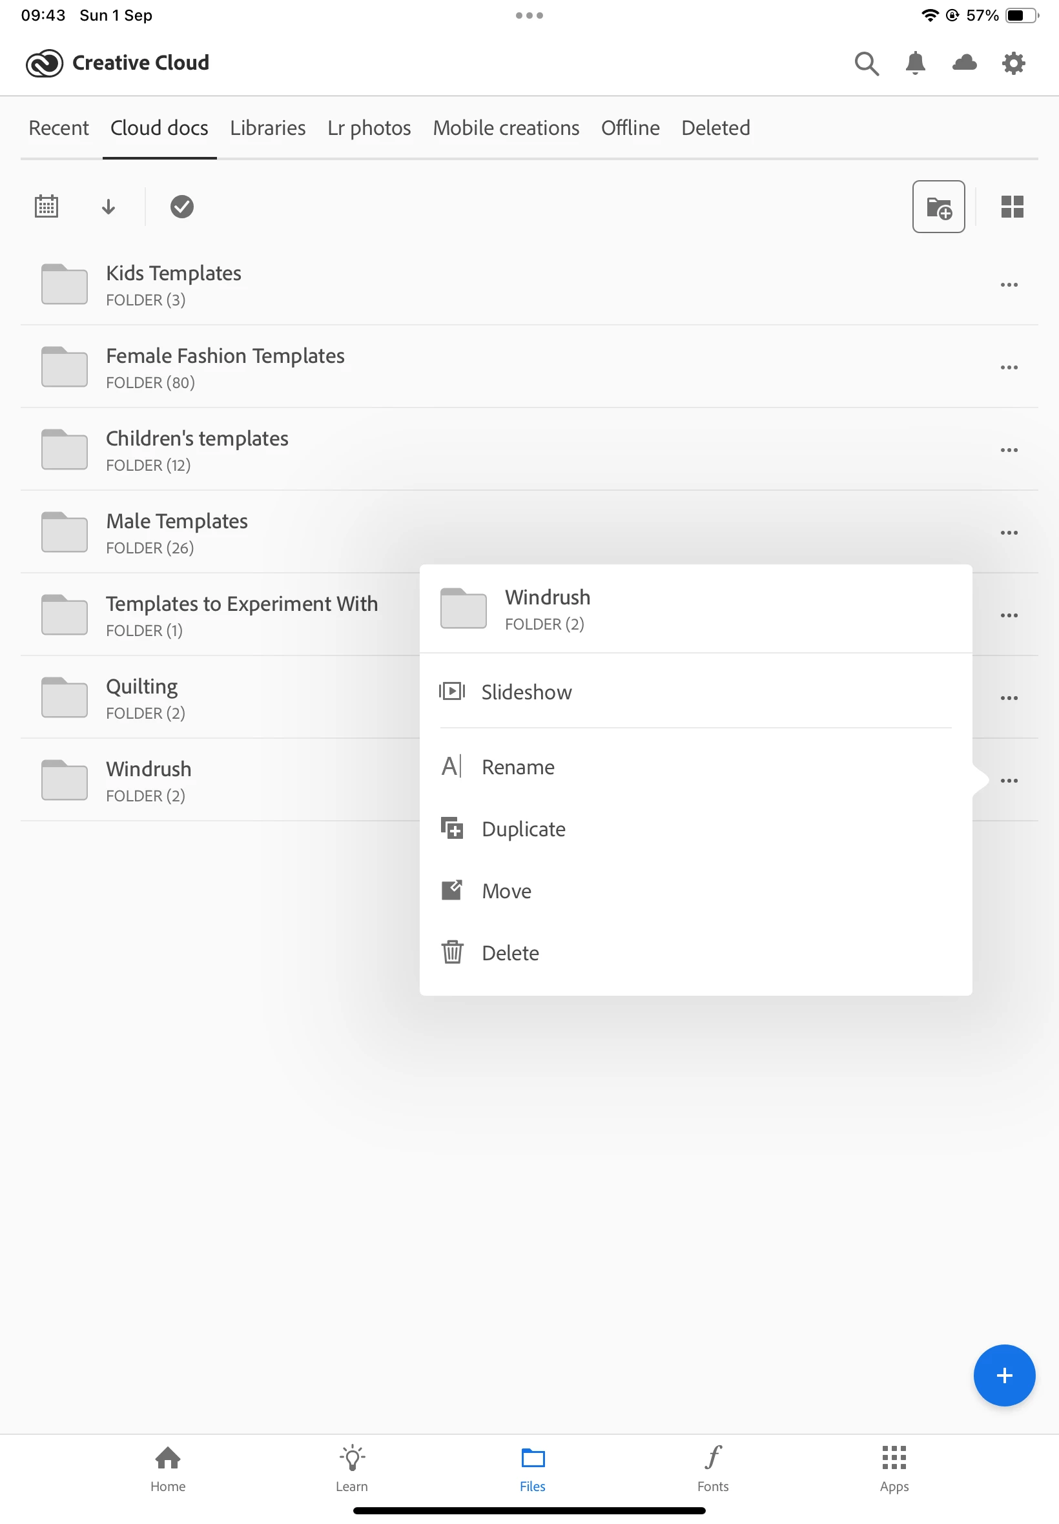Switch to grid view
Viewport: 1059px width, 1524px height.
[1012, 207]
